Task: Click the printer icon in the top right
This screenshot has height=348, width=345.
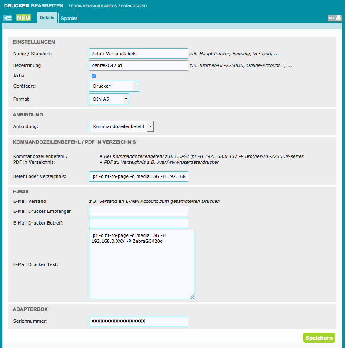Action: tap(339, 18)
